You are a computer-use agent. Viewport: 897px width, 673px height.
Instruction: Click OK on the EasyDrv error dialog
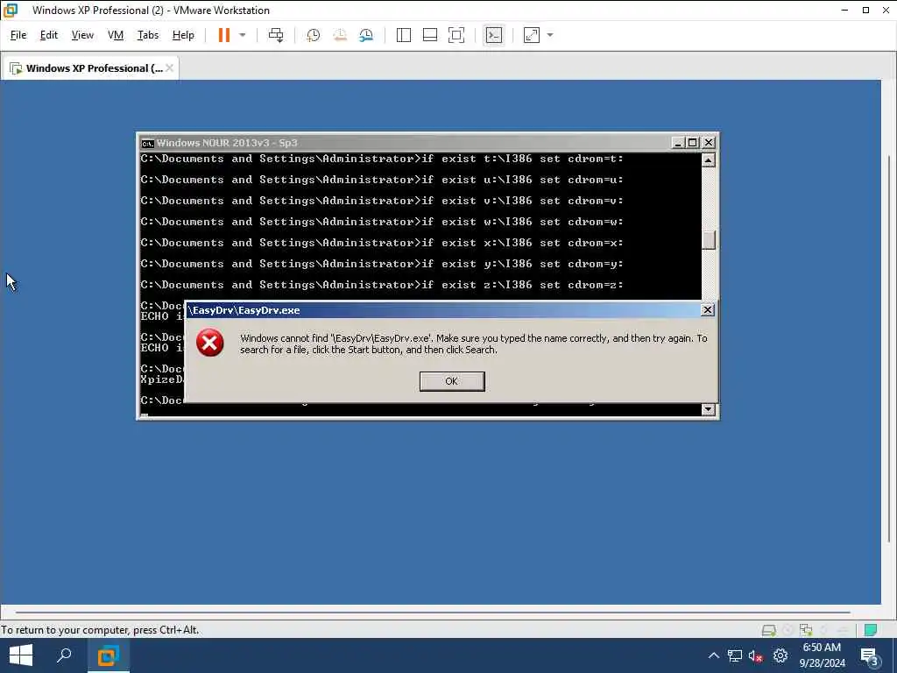tap(452, 381)
